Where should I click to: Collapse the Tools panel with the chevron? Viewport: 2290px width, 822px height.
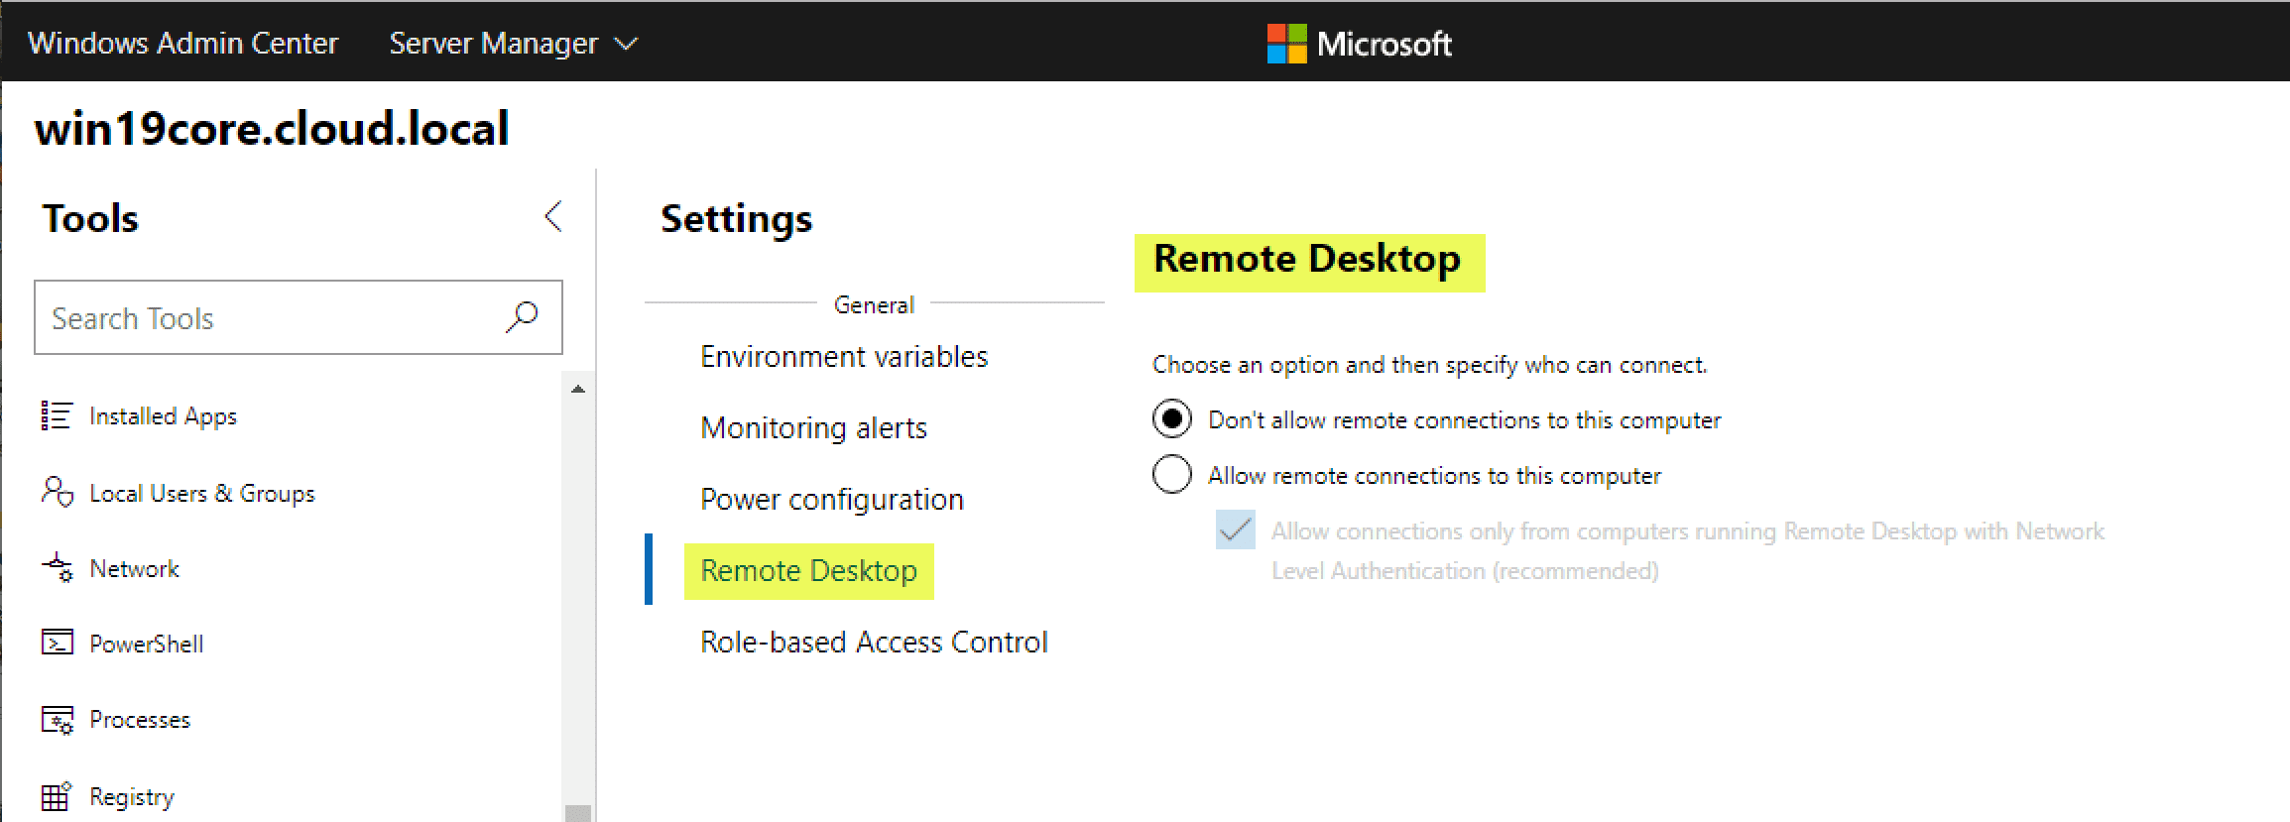553,217
